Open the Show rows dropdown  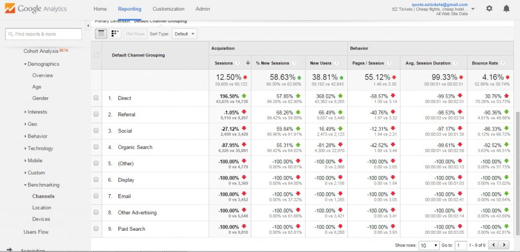429,245
